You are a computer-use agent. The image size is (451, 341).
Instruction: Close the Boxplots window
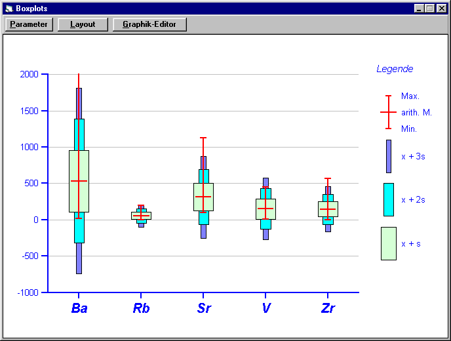(x=442, y=9)
